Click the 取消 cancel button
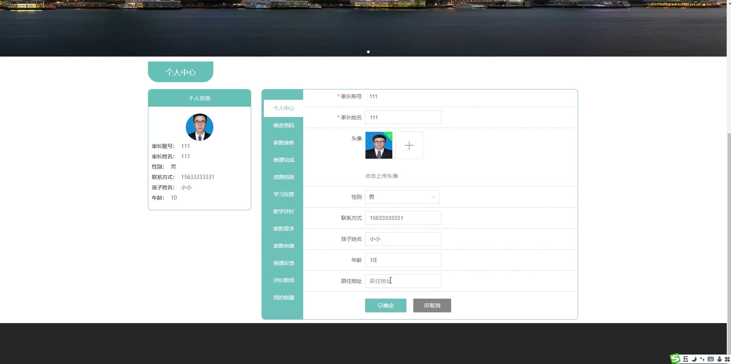731x364 pixels. coord(432,305)
